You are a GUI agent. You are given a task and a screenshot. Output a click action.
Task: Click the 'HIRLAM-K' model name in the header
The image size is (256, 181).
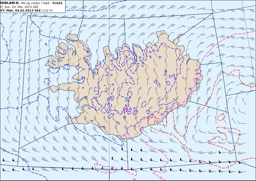tap(9, 3)
